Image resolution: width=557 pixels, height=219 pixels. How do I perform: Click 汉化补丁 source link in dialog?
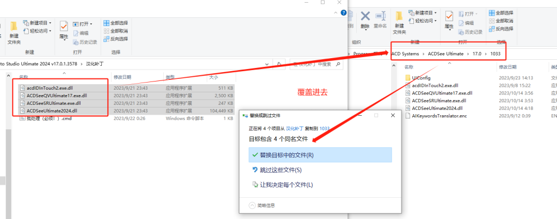pyautogui.click(x=295, y=128)
